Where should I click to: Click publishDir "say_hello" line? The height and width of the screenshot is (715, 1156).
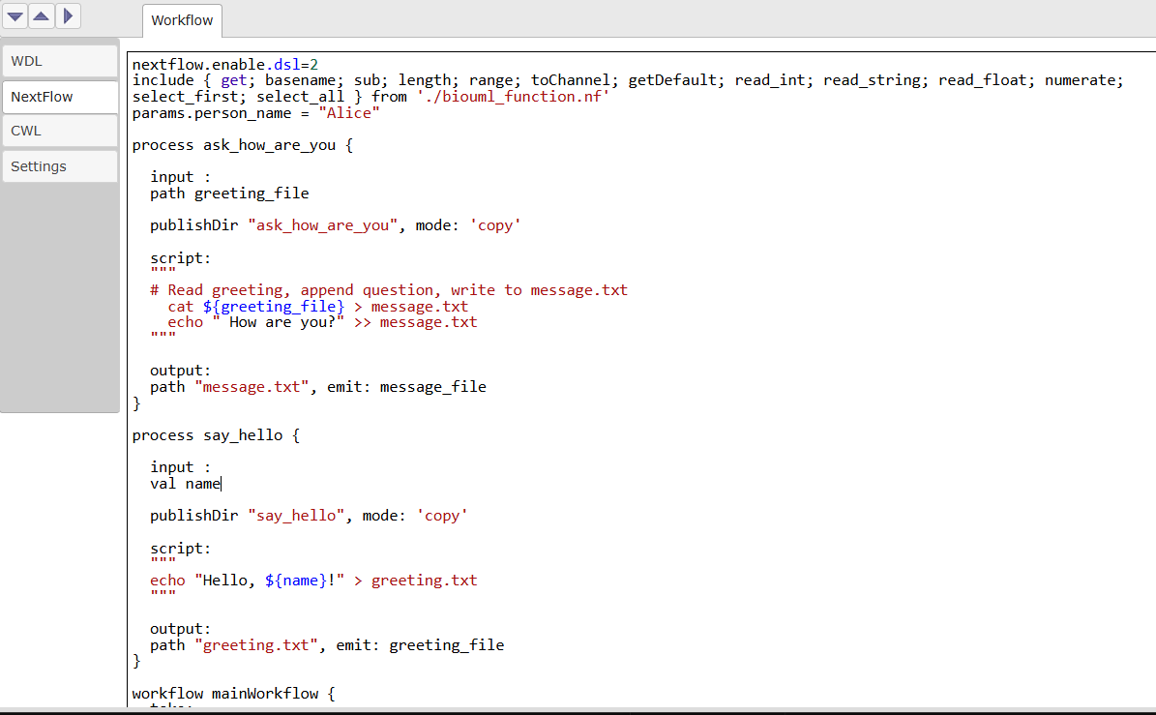[309, 516]
